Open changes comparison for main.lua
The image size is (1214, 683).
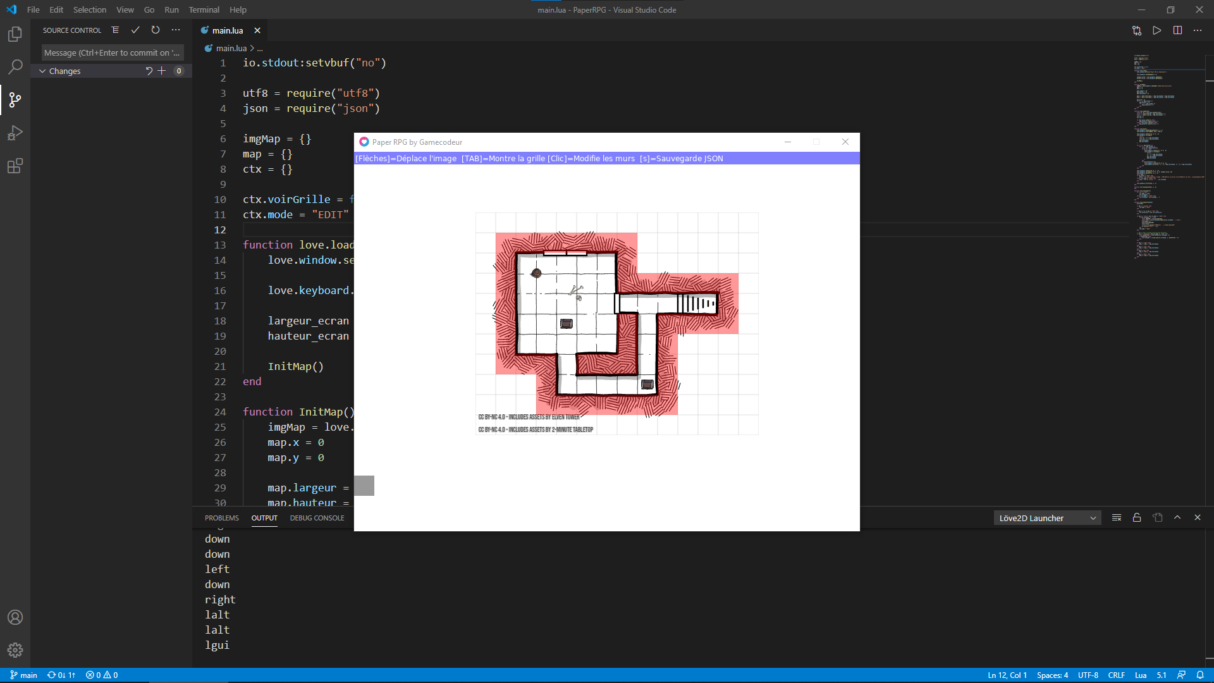pyautogui.click(x=1137, y=30)
